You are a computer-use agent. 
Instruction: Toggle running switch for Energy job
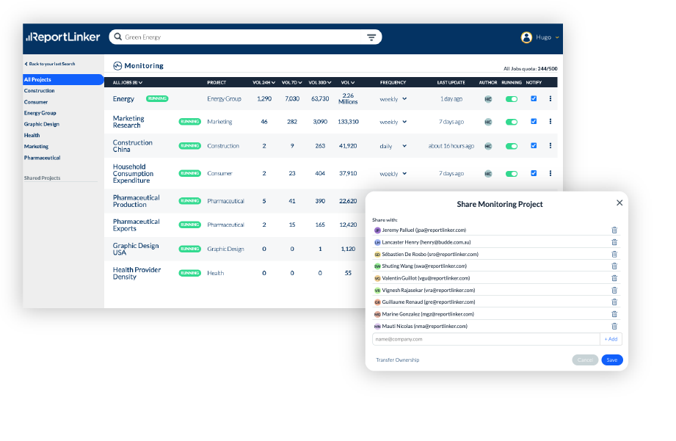[512, 99]
